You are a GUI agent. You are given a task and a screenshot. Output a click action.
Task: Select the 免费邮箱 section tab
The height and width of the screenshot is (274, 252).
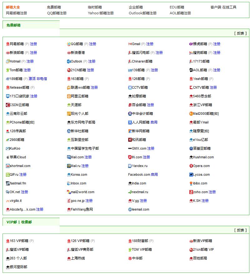13,25
